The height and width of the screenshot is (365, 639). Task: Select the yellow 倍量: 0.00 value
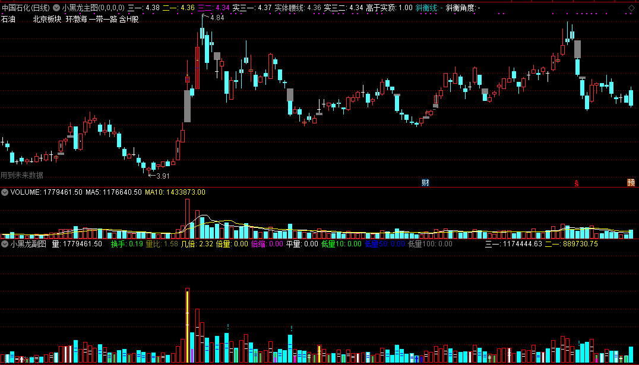[232, 244]
